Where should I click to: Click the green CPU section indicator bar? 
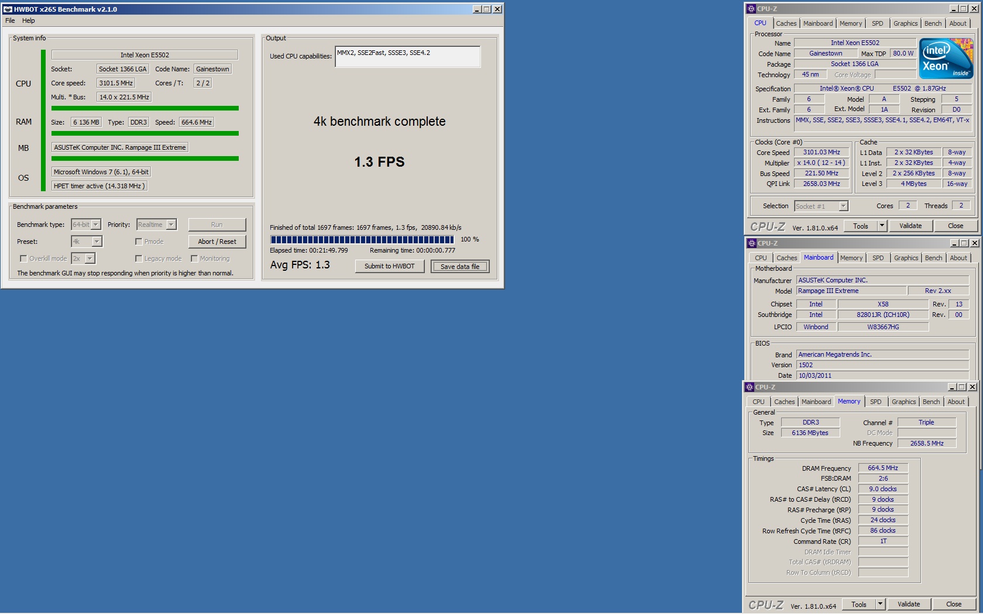[x=43, y=120]
